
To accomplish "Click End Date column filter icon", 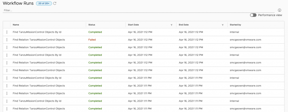I will [x=222, y=25].
